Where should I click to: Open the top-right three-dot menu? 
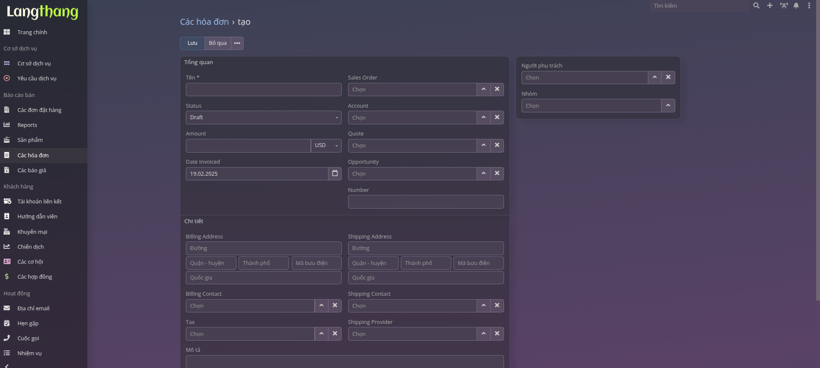pyautogui.click(x=809, y=6)
